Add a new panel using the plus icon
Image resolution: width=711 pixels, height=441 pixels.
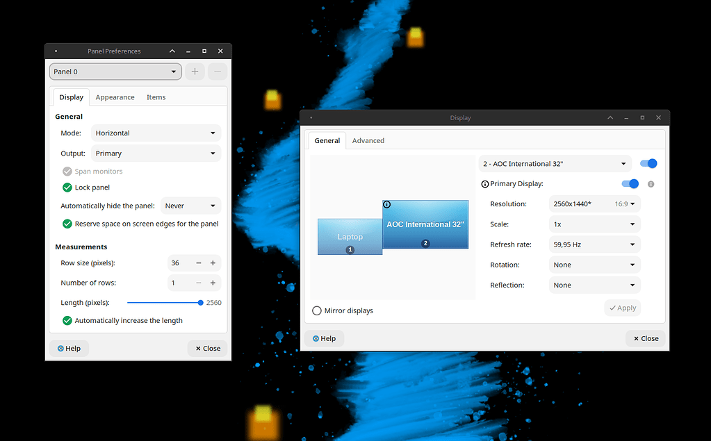tap(195, 72)
